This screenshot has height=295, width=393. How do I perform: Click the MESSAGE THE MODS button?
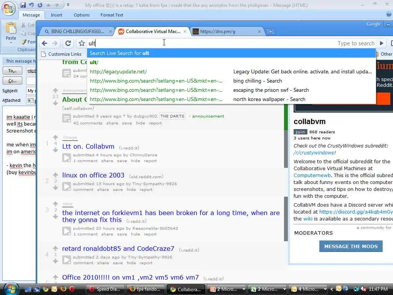point(351,246)
